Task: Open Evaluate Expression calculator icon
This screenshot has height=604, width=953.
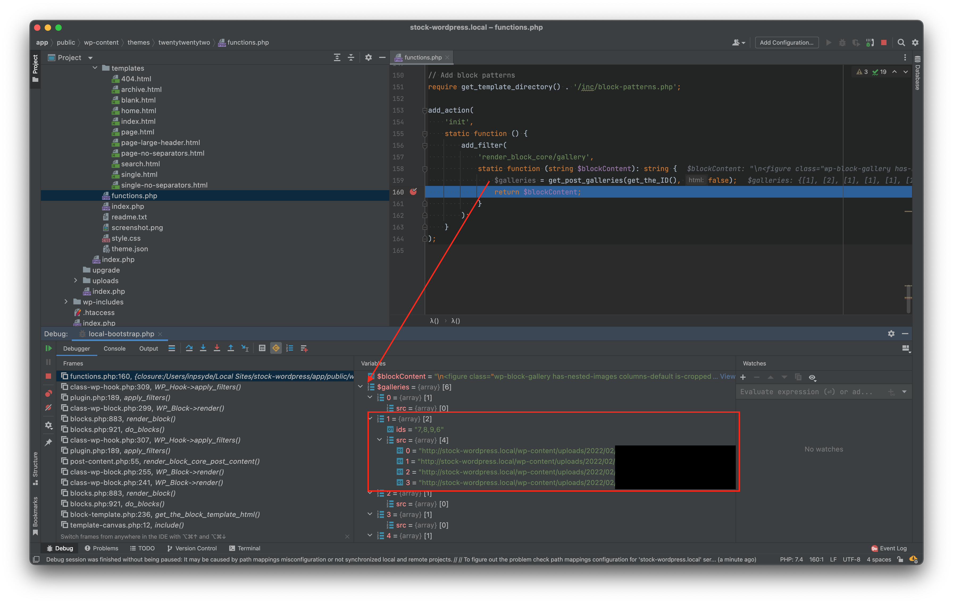Action: coord(262,348)
